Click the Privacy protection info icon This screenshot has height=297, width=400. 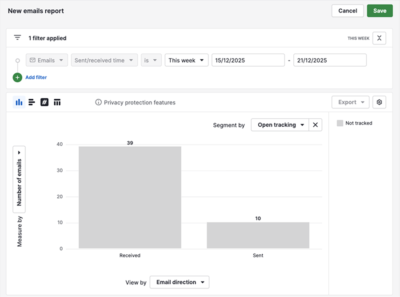pyautogui.click(x=99, y=102)
